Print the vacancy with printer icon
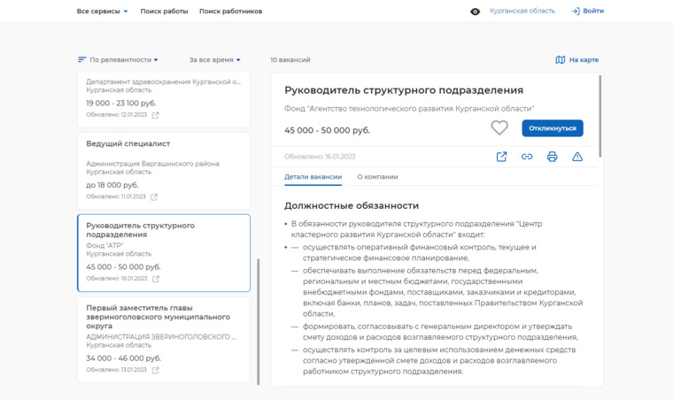The width and height of the screenshot is (673, 400). click(552, 157)
